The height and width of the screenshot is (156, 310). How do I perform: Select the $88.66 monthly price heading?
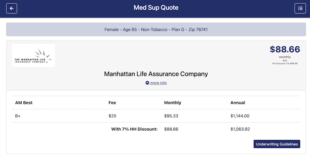285,49
